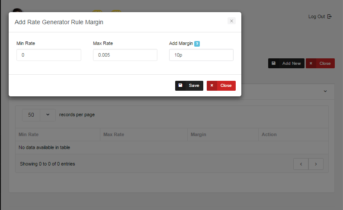This screenshot has width=343, height=210.
Task: Click the floppy disk icon on Save
Action: point(180,86)
